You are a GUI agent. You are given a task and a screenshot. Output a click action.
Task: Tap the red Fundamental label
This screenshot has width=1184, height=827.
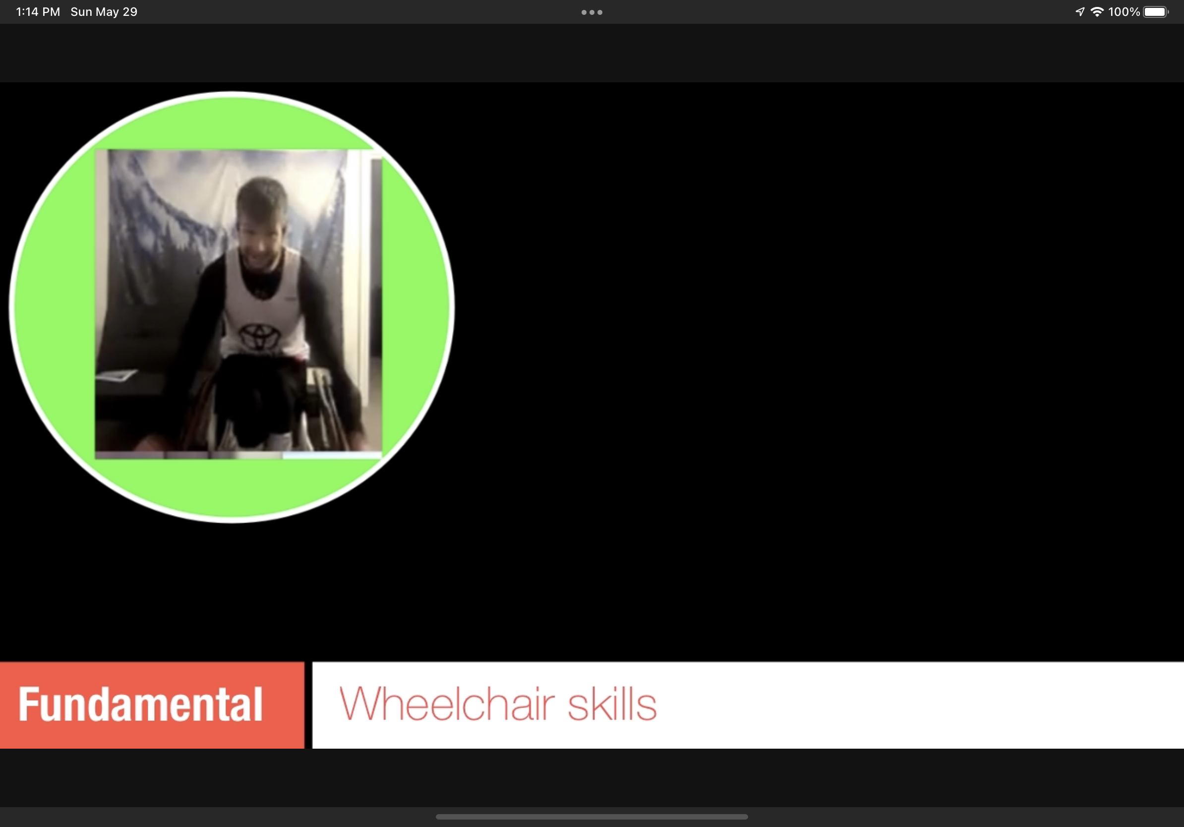pos(152,705)
